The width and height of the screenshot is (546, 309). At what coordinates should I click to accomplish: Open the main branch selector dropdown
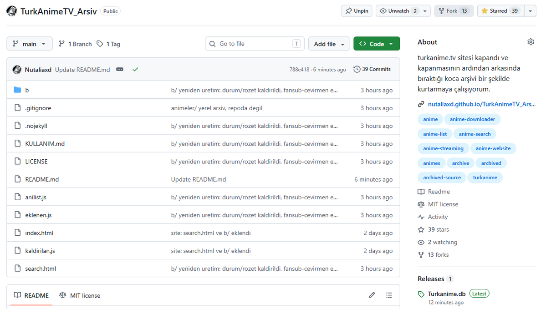[30, 44]
